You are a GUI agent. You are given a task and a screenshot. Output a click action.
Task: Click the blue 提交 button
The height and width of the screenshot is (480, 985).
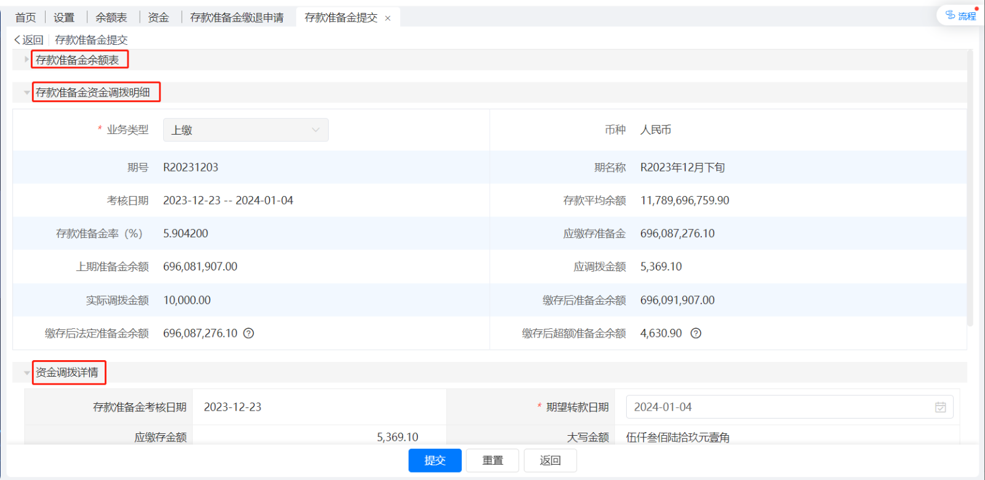click(x=435, y=460)
